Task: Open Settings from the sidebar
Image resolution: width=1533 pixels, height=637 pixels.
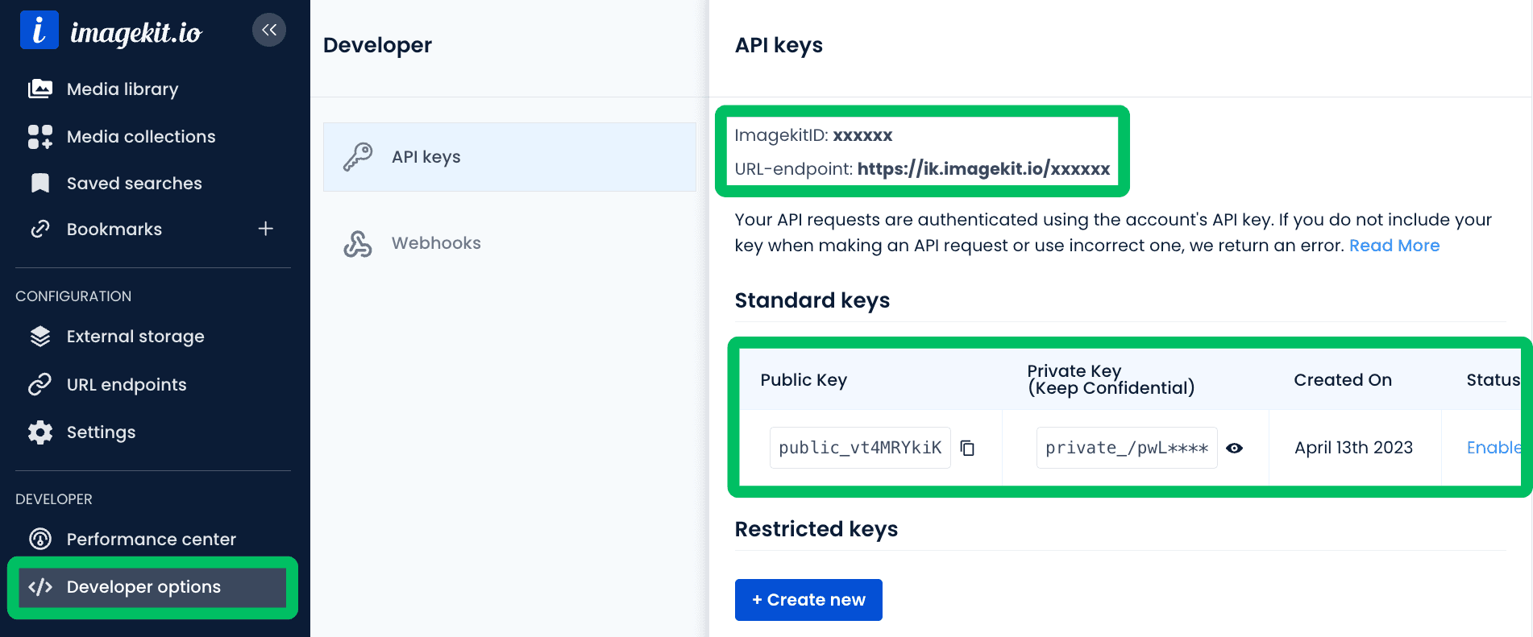Action: [101, 432]
